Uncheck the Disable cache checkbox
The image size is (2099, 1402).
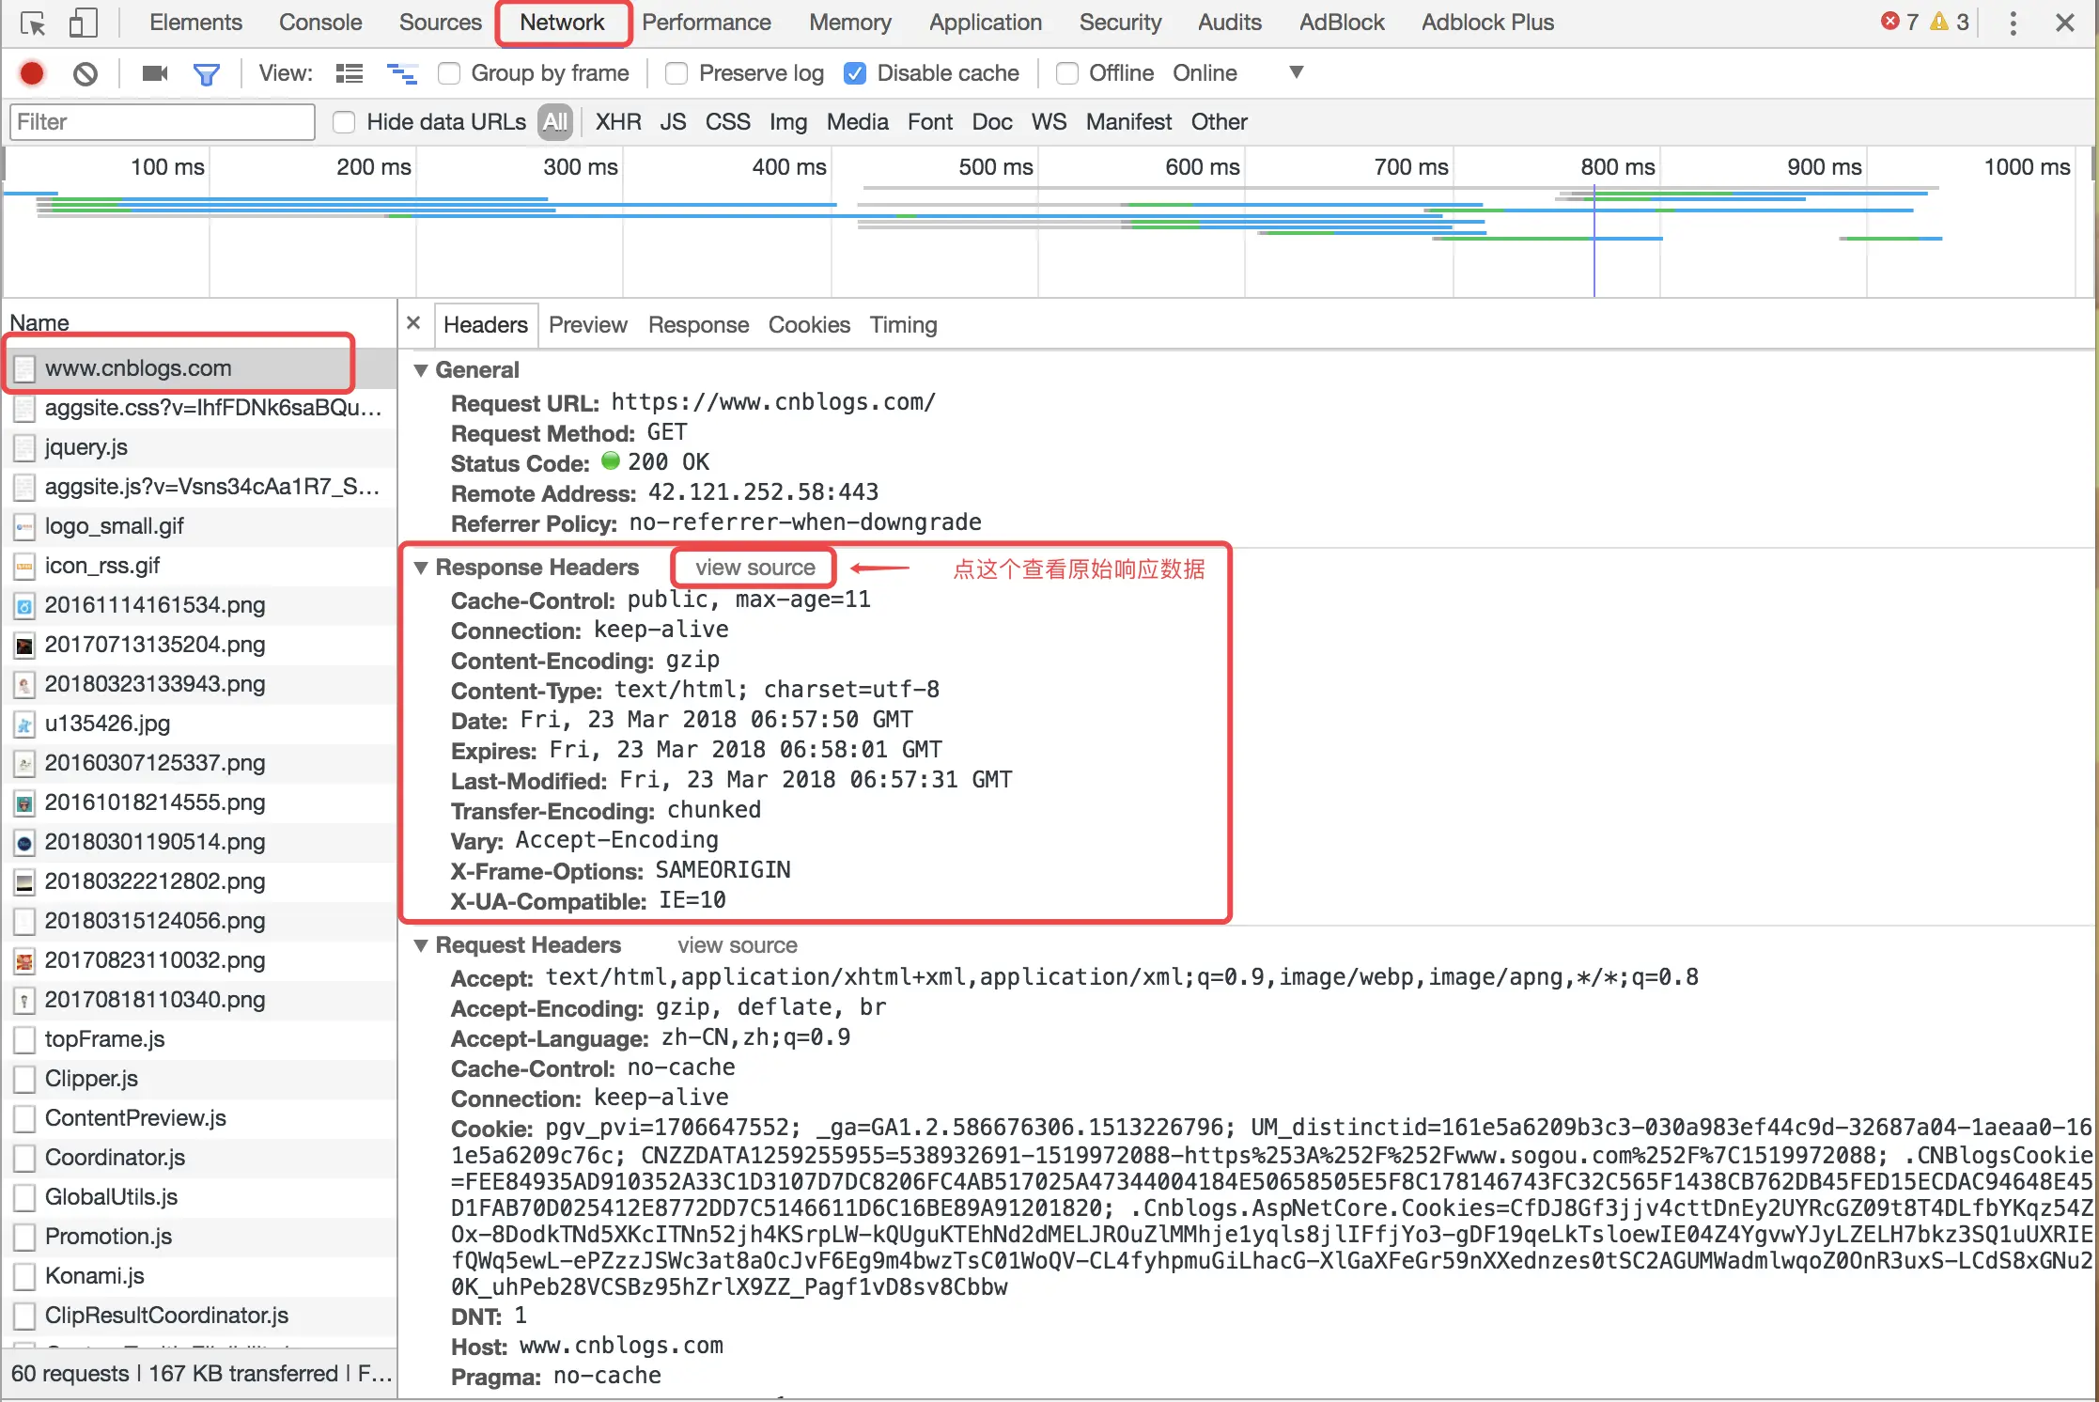(x=854, y=73)
